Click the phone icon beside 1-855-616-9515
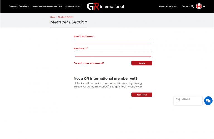The width and height of the screenshot is (214, 139). [66, 6]
